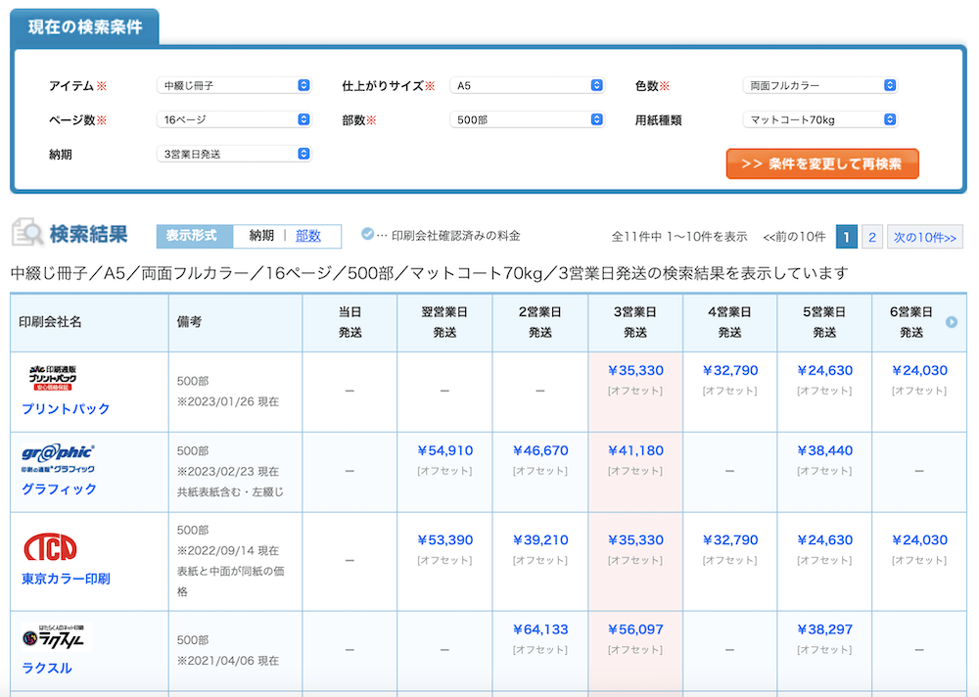Click ラクスル price ¥64,133

(x=540, y=629)
